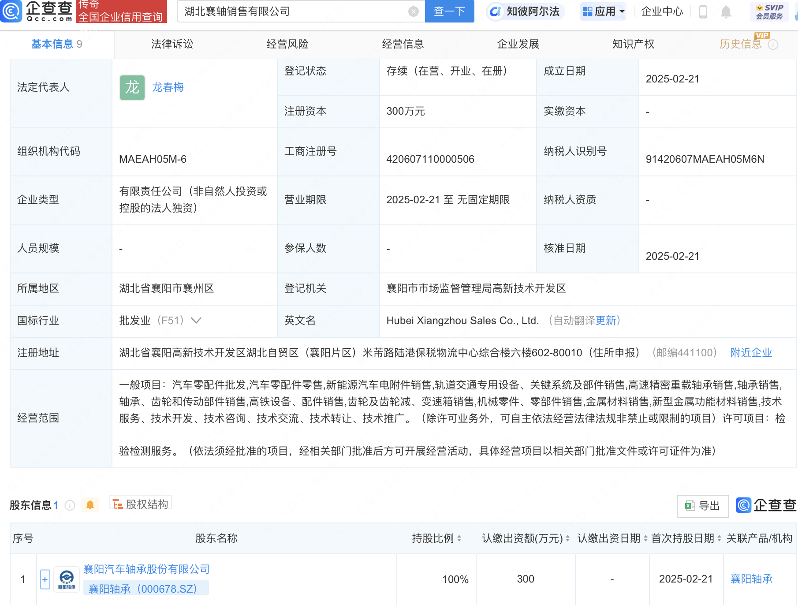Open 历史信息 VIP tab
Screen dimensions: 798x605
pyautogui.click(x=740, y=44)
